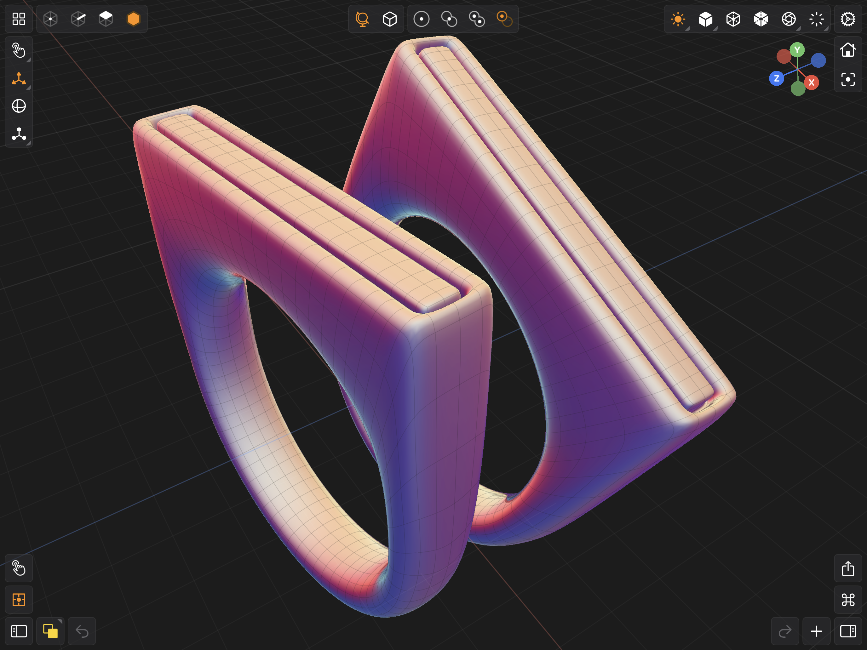This screenshot has height=650, width=867.
Task: Add a new object with plus
Action: coord(817,631)
